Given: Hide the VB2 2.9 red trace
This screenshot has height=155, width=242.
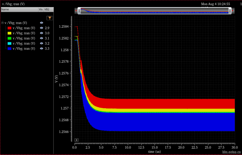Looking at the screenshot, I should (41, 28).
